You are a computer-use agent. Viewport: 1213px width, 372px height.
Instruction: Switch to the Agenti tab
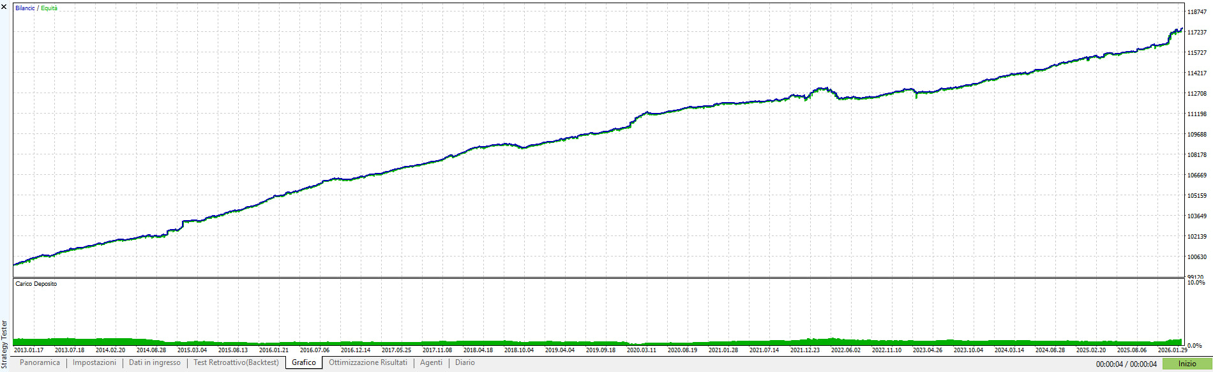click(431, 362)
